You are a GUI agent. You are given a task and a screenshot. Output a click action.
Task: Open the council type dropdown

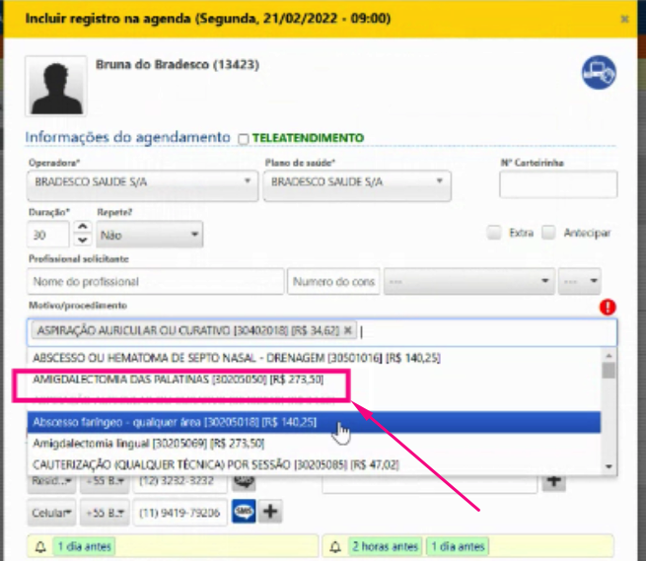[468, 281]
